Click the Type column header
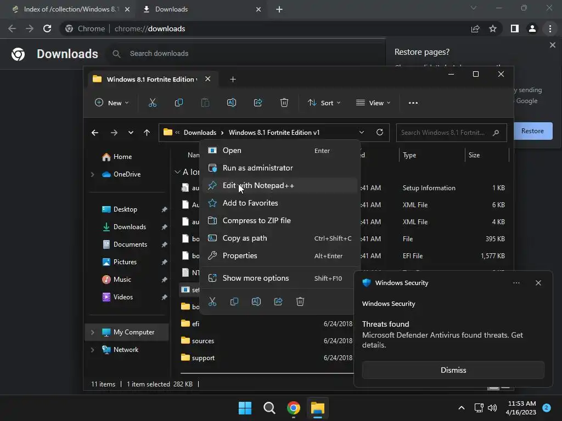Viewport: 562px width, 421px height. click(x=409, y=155)
